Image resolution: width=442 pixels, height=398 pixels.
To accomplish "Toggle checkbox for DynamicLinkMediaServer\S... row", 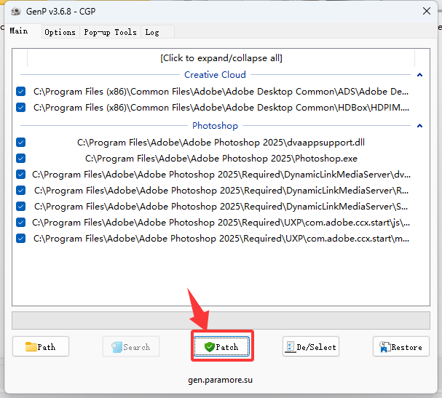I will click(x=21, y=207).
